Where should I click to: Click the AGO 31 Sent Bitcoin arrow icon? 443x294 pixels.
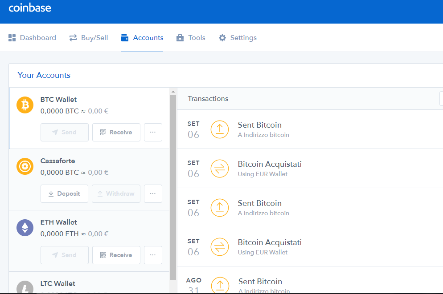click(220, 285)
